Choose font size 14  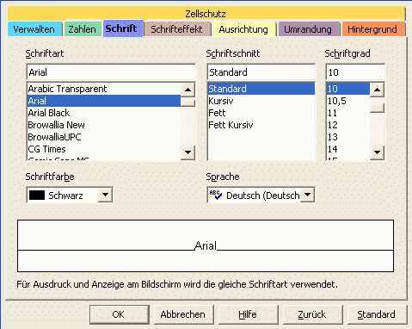[348, 149]
